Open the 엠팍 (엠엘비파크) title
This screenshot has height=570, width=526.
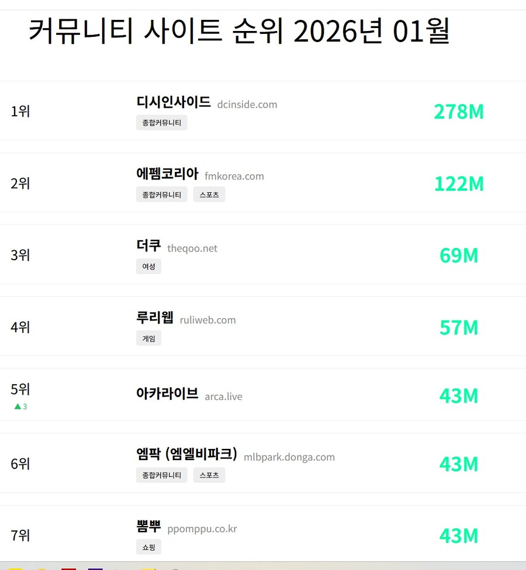point(186,455)
